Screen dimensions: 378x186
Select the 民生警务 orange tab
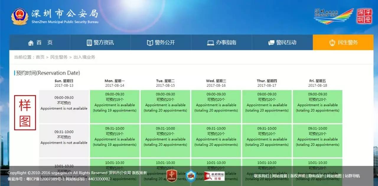pos(343,43)
